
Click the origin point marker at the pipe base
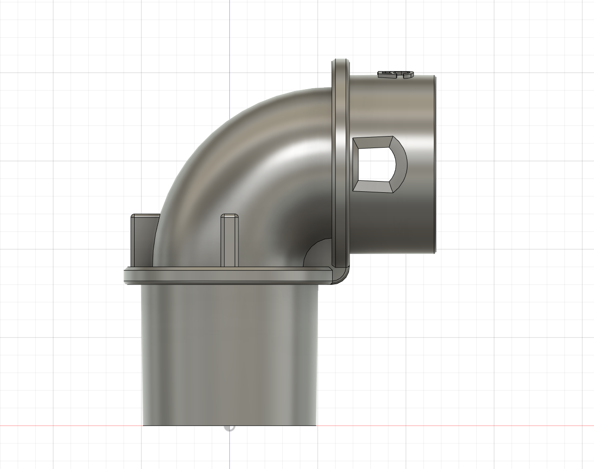click(x=229, y=428)
